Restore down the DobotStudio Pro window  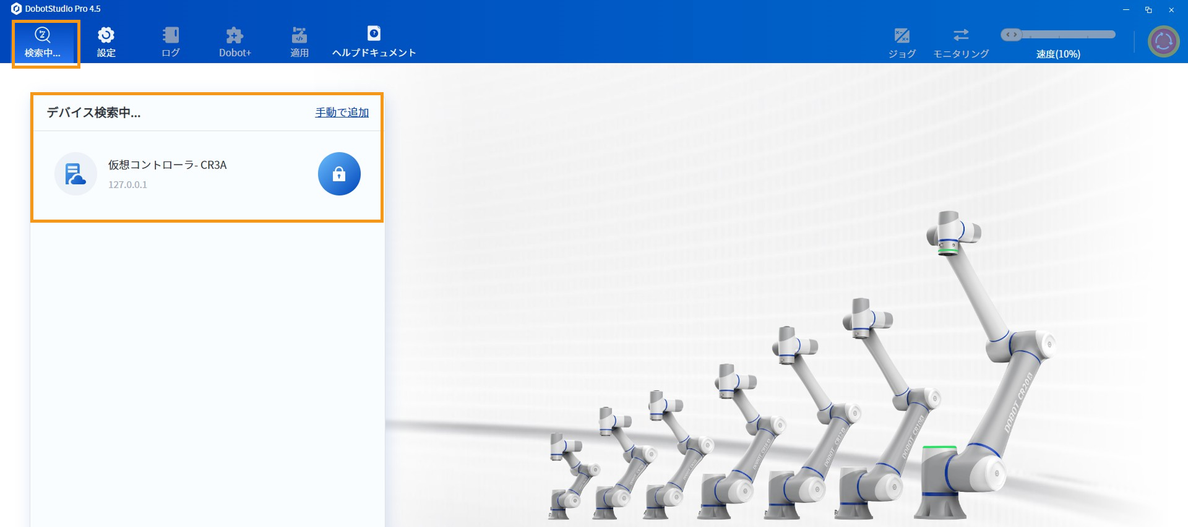point(1148,9)
